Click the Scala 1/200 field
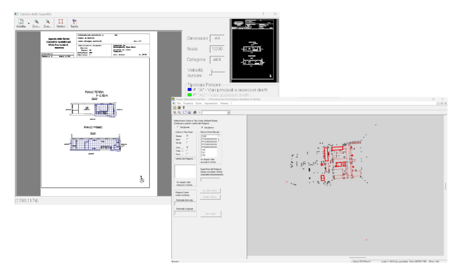The width and height of the screenshot is (460, 278). coord(217,49)
